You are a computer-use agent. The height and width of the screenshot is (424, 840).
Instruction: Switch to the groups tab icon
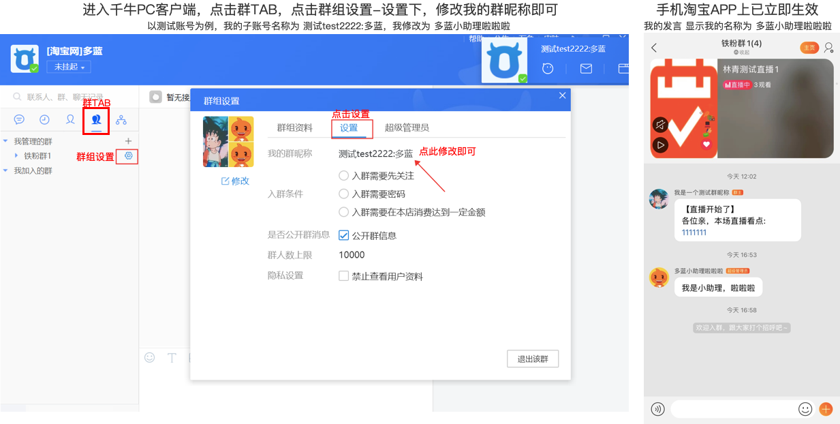point(96,119)
